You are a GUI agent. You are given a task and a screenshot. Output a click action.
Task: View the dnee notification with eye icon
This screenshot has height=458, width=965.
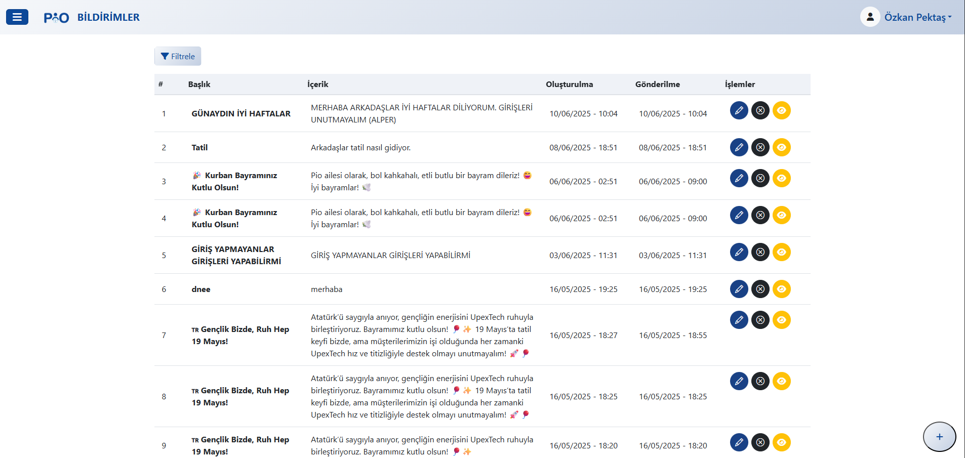[x=781, y=289]
